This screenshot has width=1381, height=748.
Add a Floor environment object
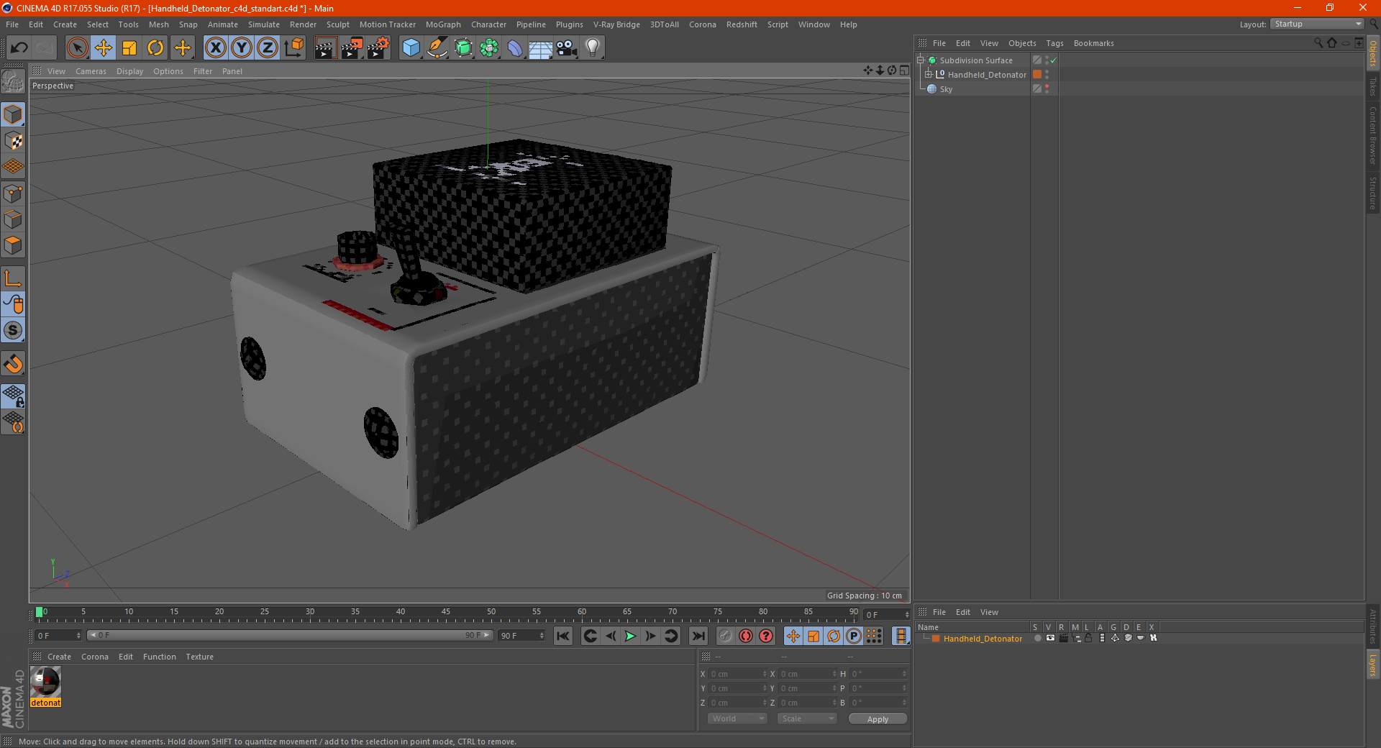pos(541,48)
